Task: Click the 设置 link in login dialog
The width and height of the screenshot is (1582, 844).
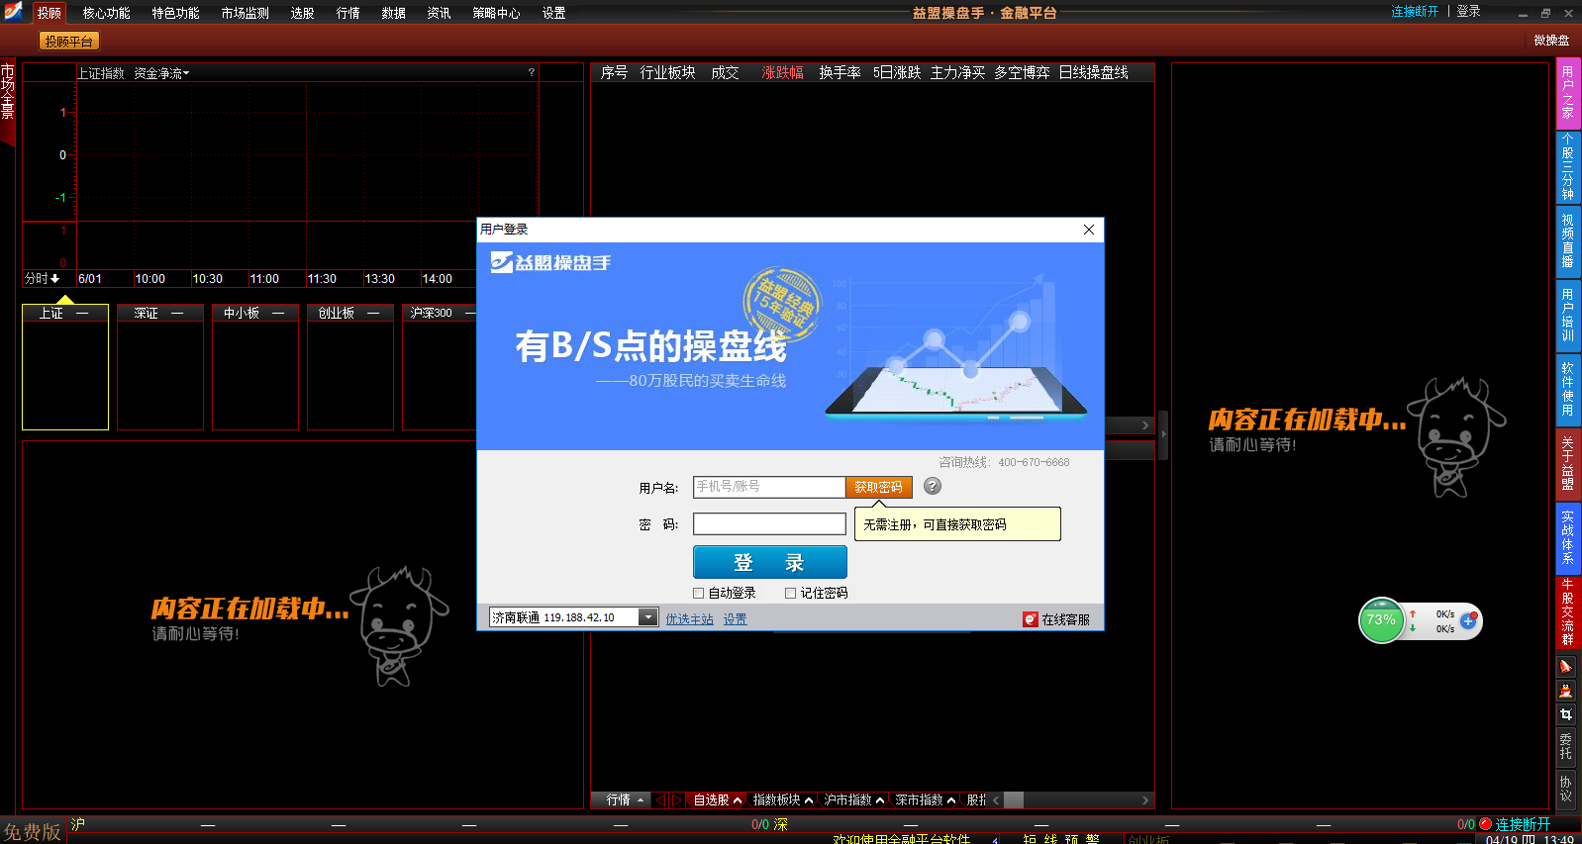Action: pos(735,619)
